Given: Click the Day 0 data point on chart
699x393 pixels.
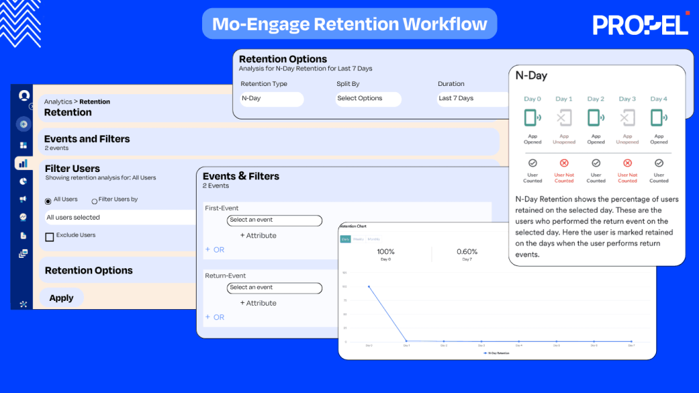Looking at the screenshot, I should pyautogui.click(x=369, y=287).
